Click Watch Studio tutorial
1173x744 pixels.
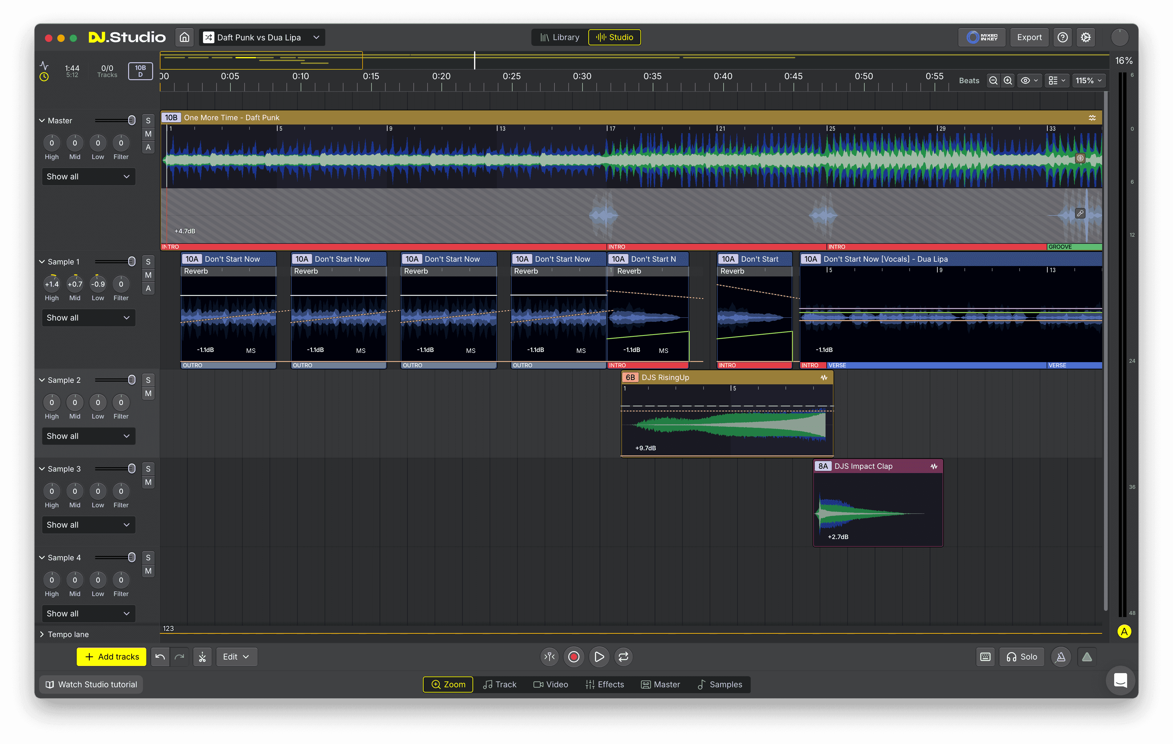pos(91,685)
